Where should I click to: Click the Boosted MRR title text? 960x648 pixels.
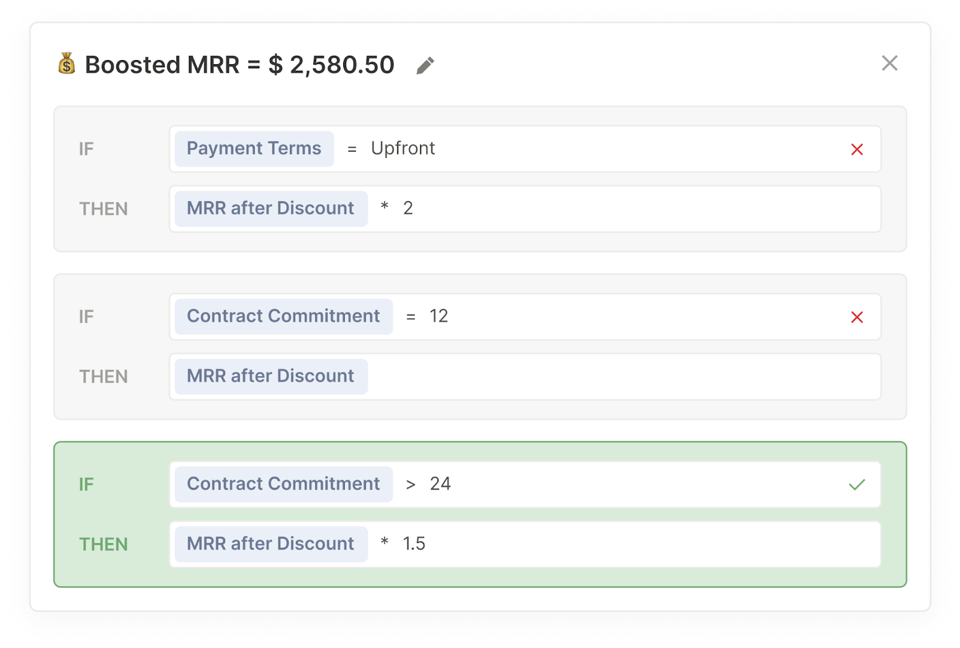point(239,65)
